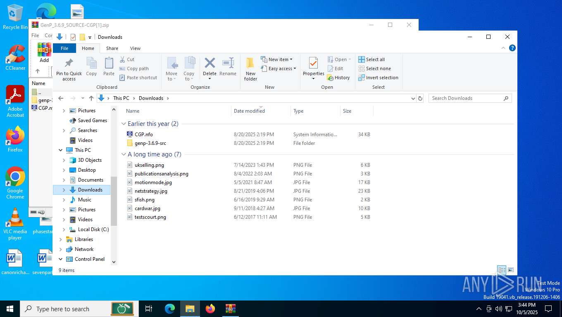The width and height of the screenshot is (562, 317).
Task: Click the VLC media player desktop icon
Action: pyautogui.click(x=15, y=224)
